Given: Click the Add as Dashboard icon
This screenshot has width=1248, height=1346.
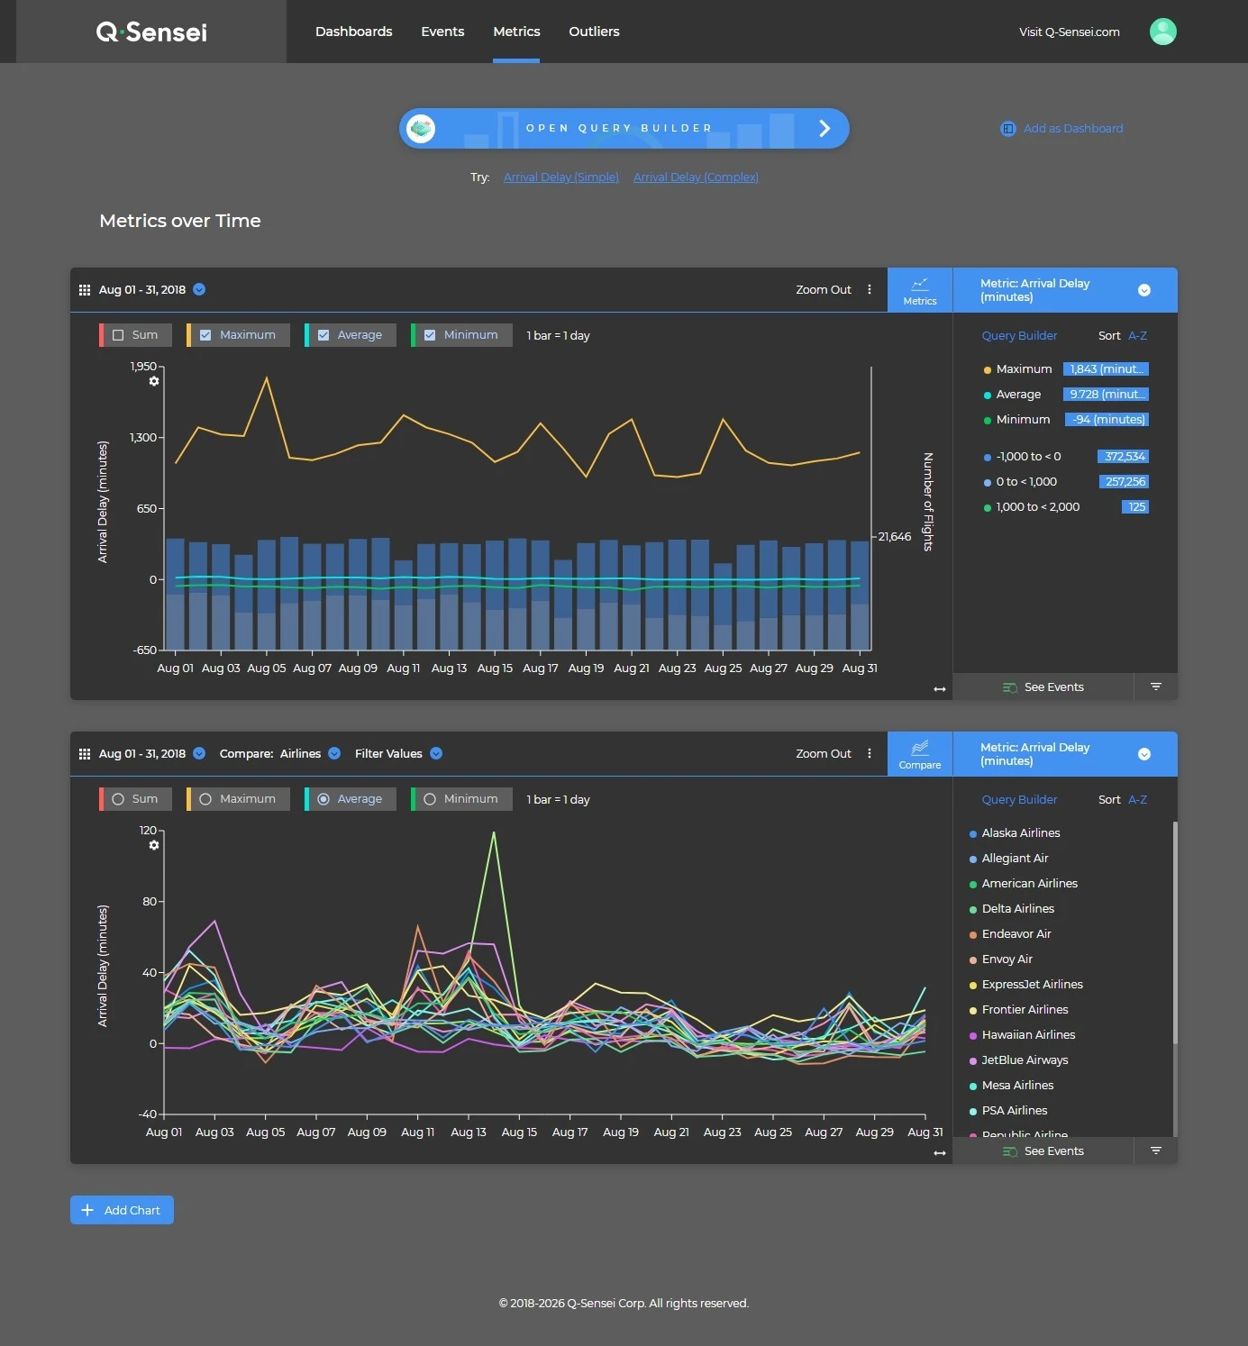Looking at the screenshot, I should pos(1007,129).
